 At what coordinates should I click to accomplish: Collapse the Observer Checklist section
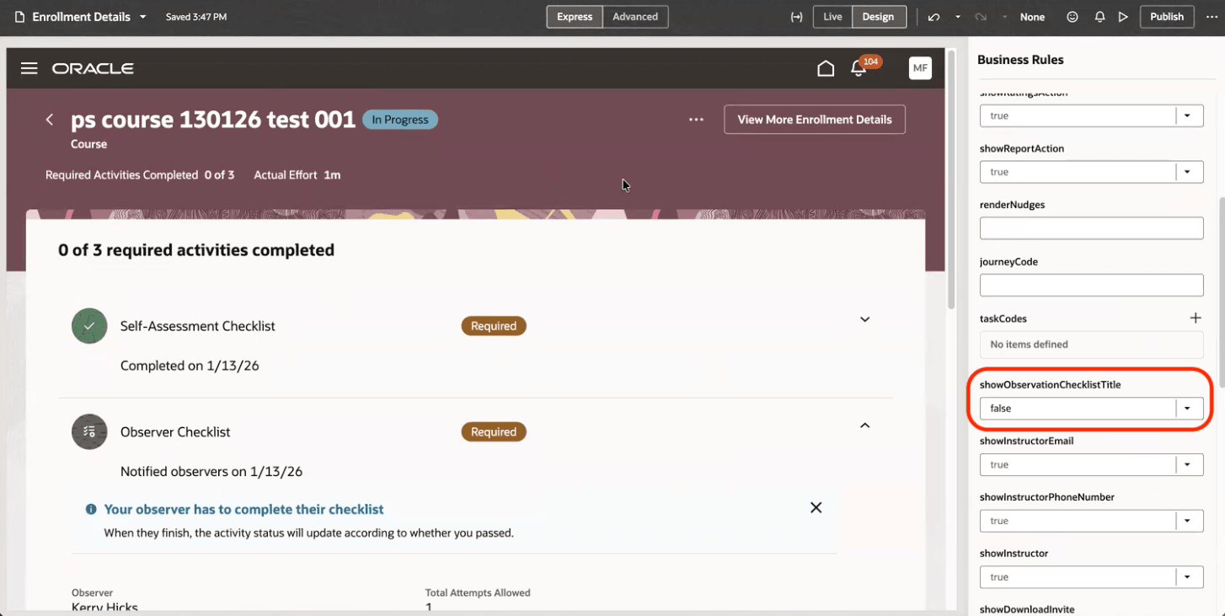pyautogui.click(x=864, y=426)
